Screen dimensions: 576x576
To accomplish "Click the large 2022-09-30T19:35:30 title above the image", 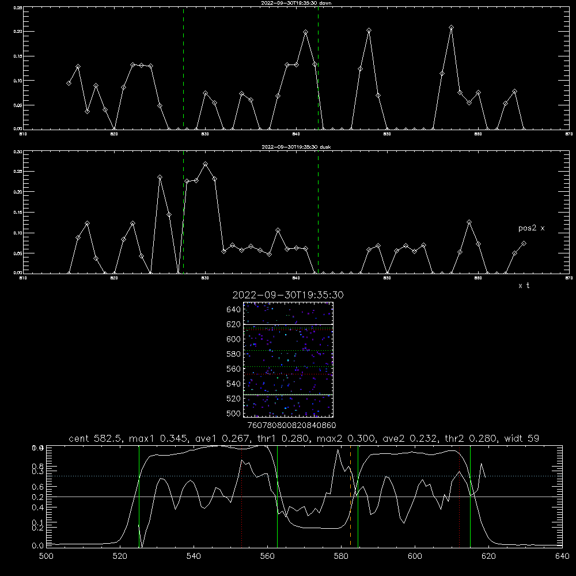I will [x=288, y=295].
